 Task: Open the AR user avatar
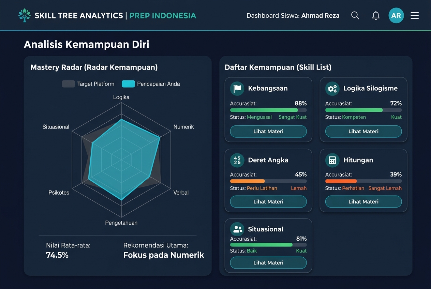pos(396,15)
